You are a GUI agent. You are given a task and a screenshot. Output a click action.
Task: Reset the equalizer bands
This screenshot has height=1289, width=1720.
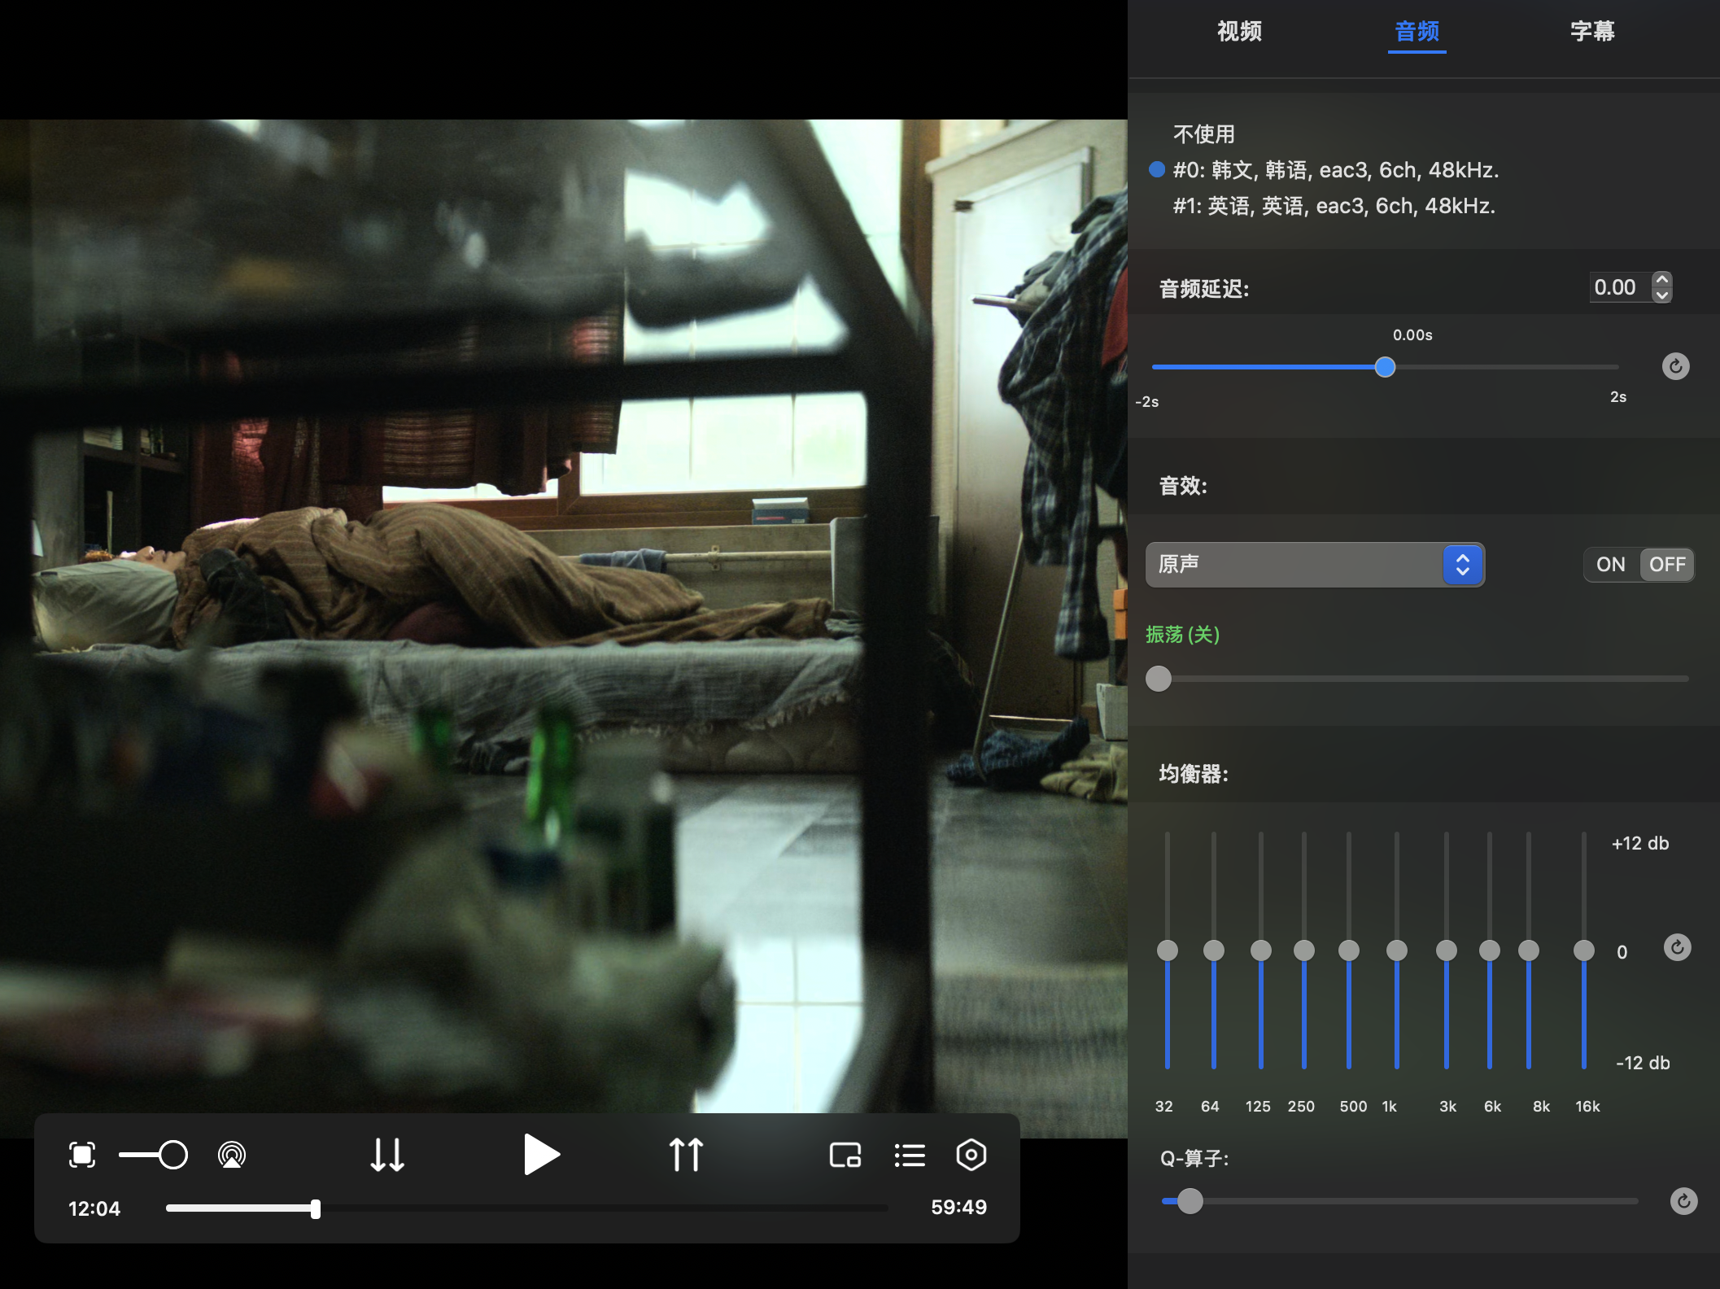1677,947
